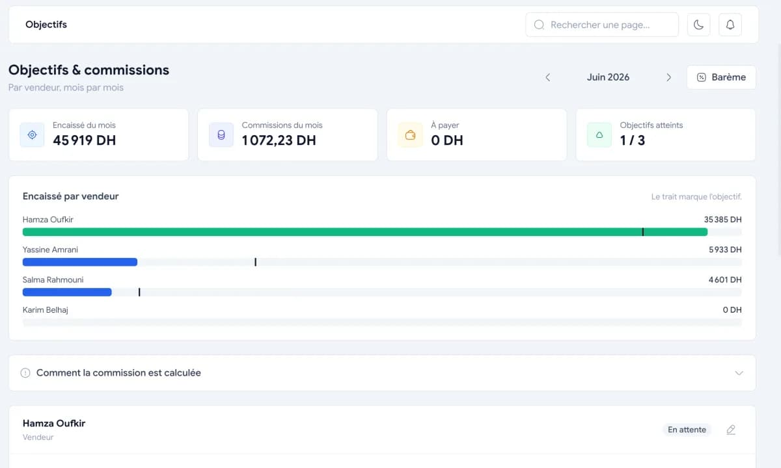
Task: Click the Karim Belhaj name in the chart
Action: 46,310
